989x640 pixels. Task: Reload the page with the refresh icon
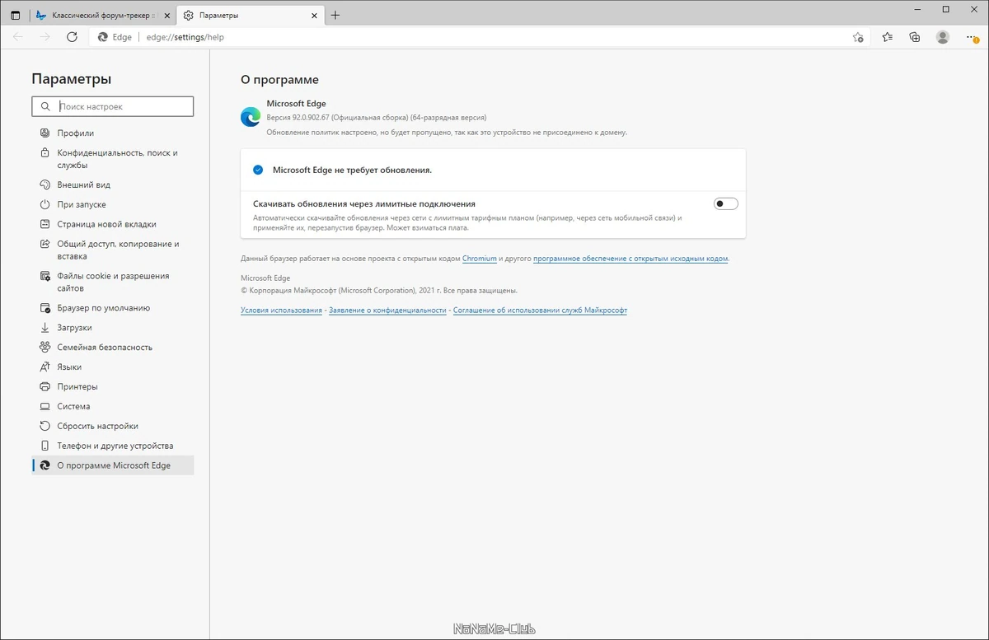(72, 37)
